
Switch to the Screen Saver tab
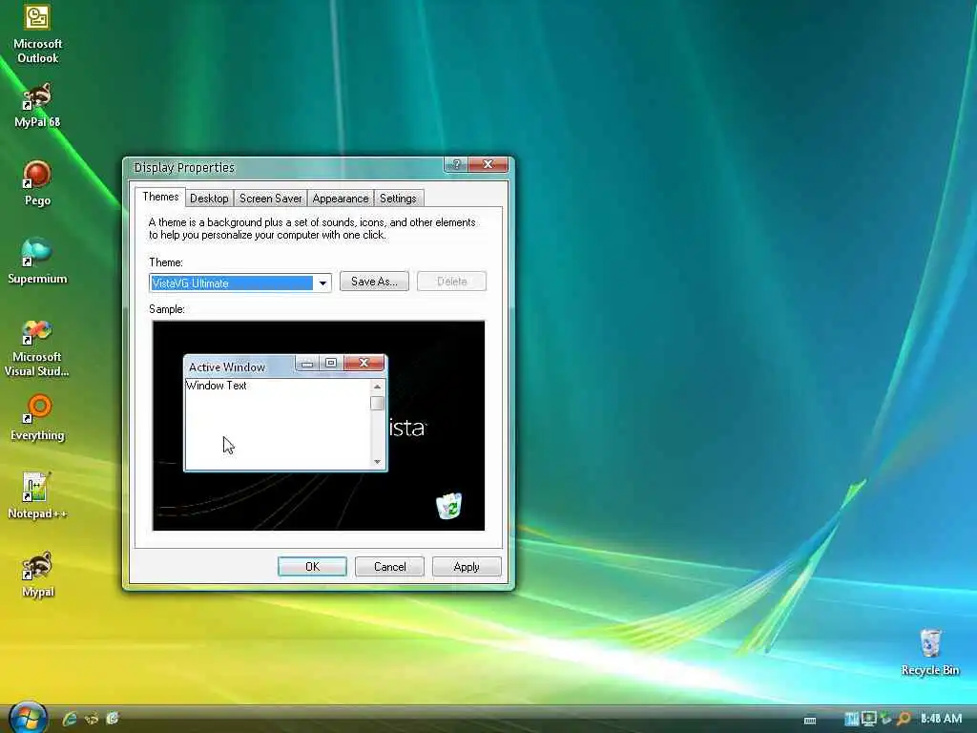pyautogui.click(x=270, y=199)
